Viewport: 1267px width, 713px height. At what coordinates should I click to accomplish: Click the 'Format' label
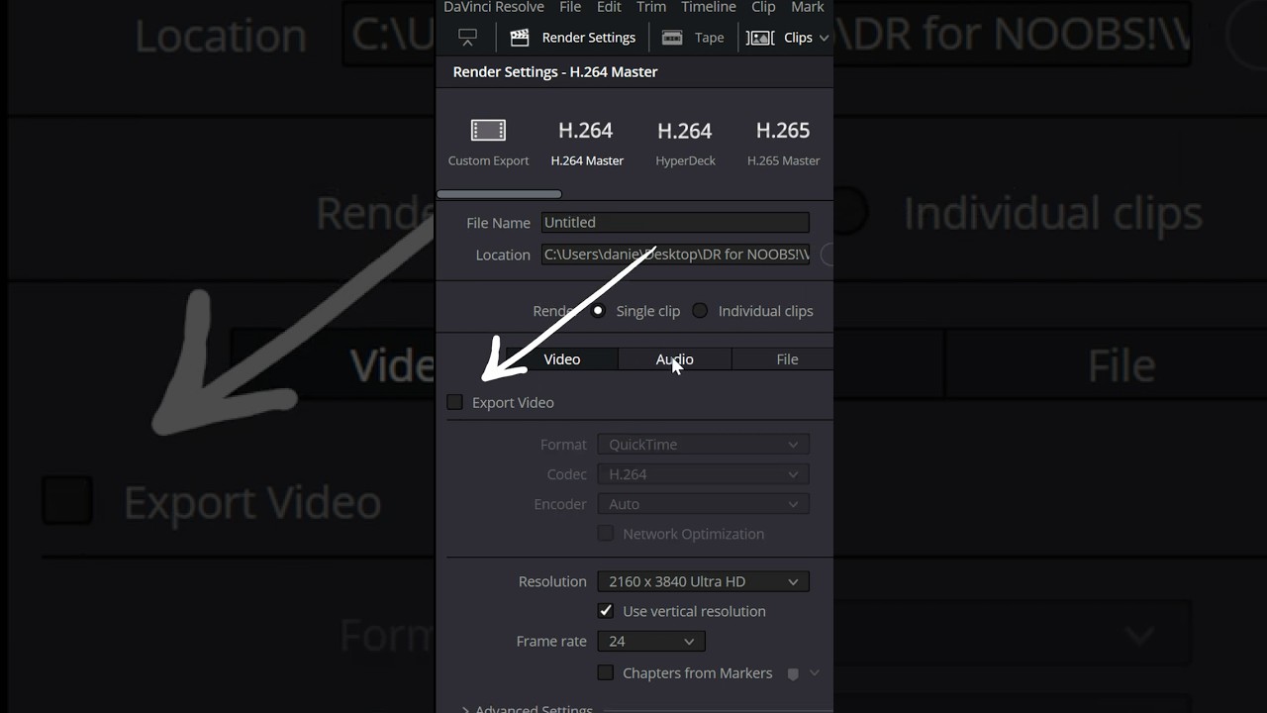(563, 445)
